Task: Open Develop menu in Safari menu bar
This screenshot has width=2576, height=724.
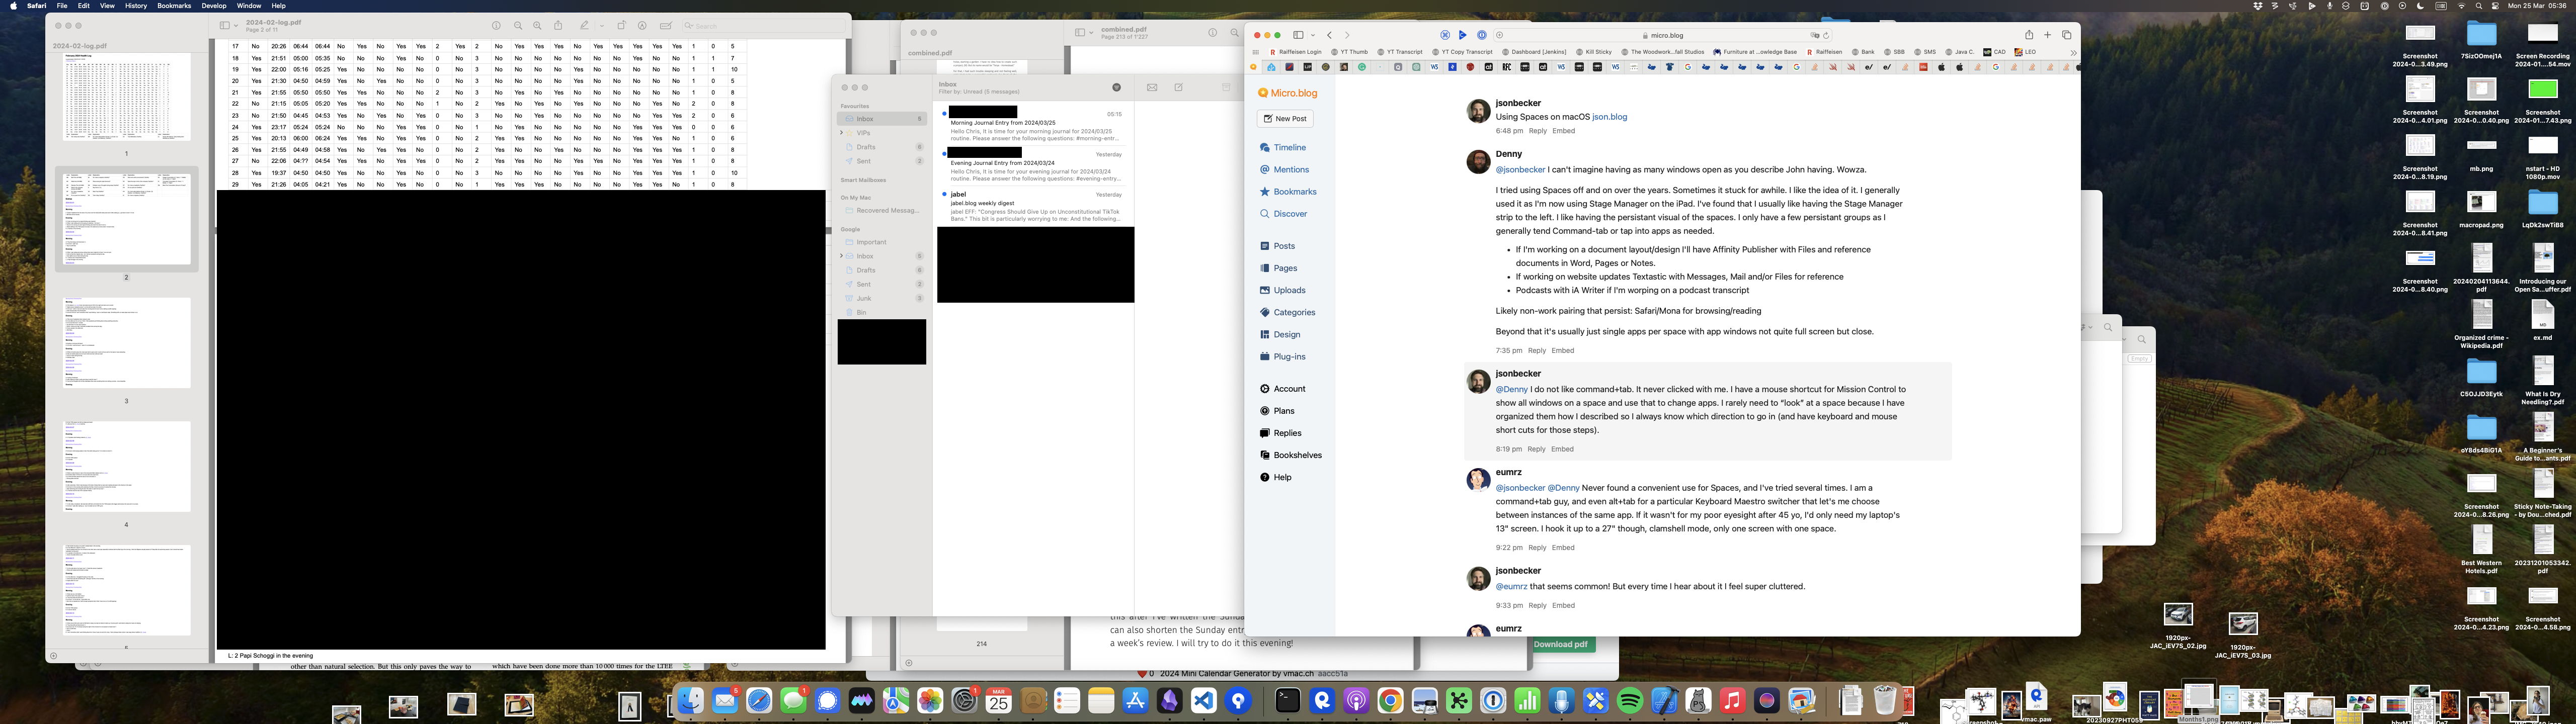Action: [214, 6]
